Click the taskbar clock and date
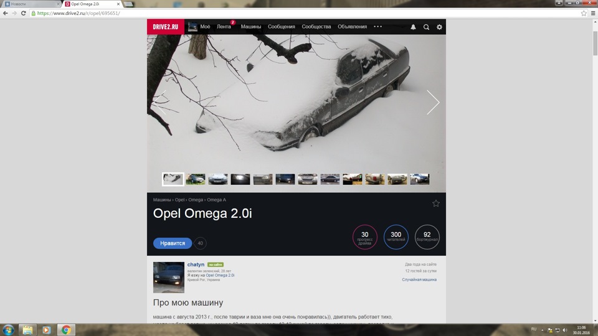This screenshot has height=336, width=598. (581, 330)
